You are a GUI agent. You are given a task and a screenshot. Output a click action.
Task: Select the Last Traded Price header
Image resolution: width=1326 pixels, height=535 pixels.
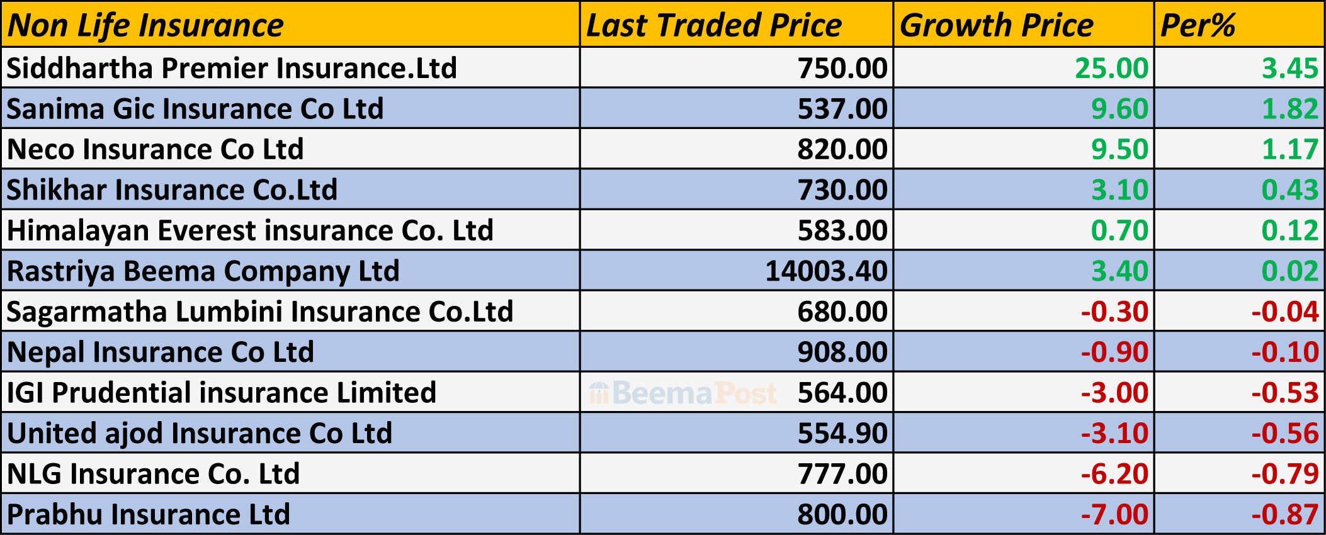713,26
